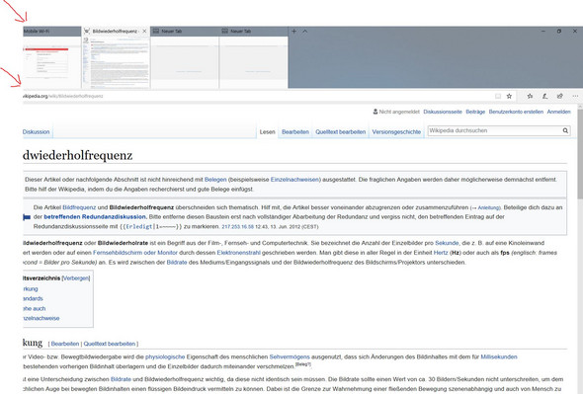The image size is (583, 394).
Task: Open betreffenden Redundanzdiskussion link
Action: click(95, 216)
